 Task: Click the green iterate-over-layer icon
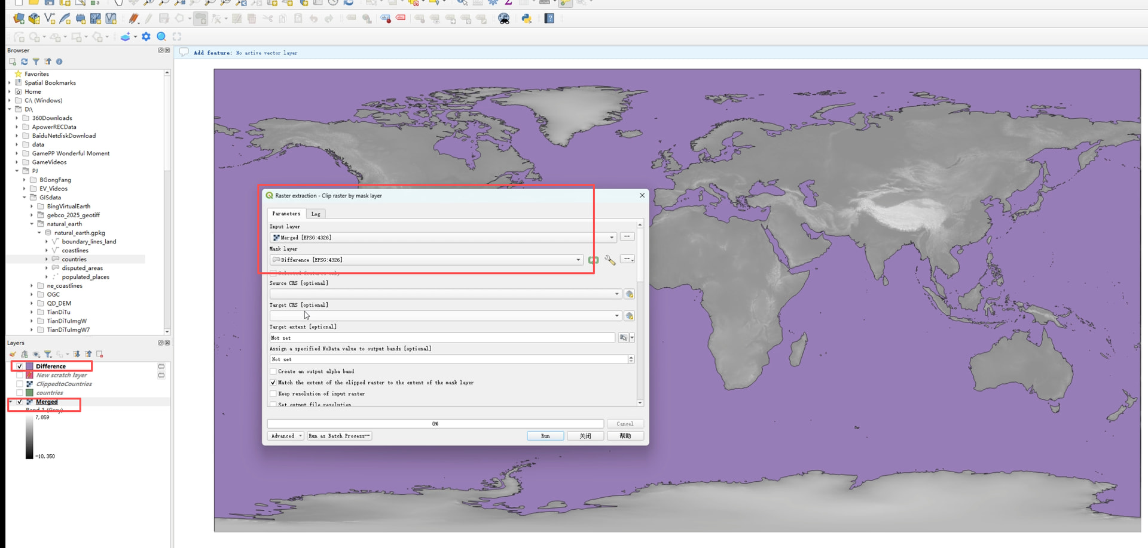(x=593, y=260)
